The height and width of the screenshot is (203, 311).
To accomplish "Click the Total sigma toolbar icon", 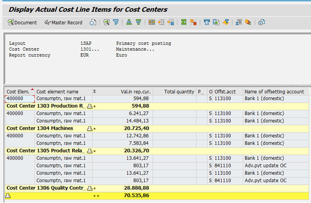I will pyautogui.click(x=184, y=22).
